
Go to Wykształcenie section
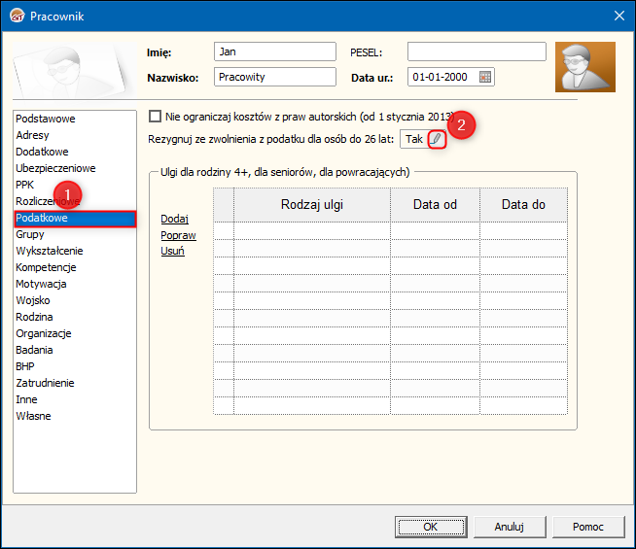(x=49, y=251)
